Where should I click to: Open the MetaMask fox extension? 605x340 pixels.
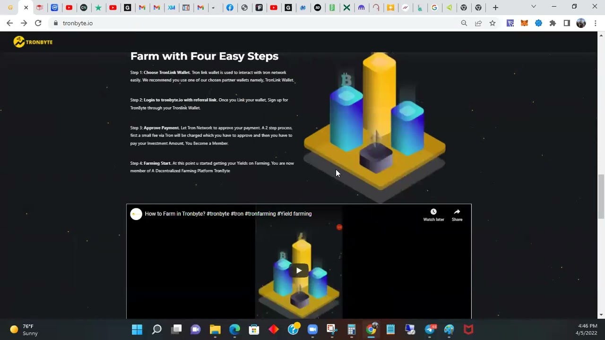(524, 23)
